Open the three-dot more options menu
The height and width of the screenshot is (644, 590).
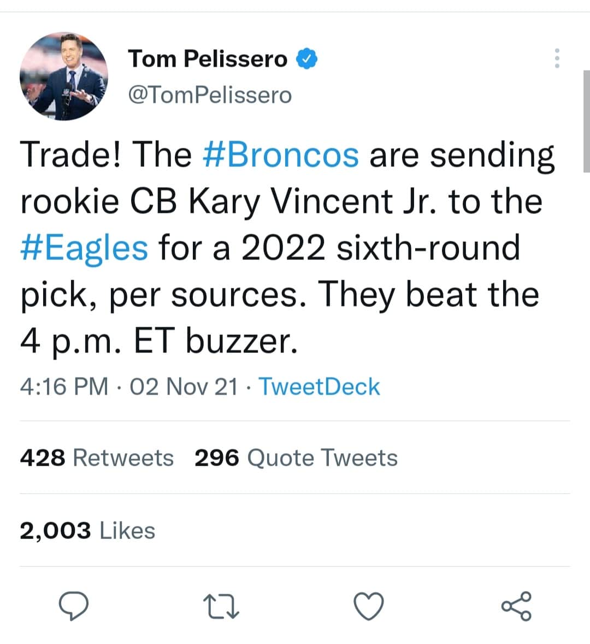557,58
